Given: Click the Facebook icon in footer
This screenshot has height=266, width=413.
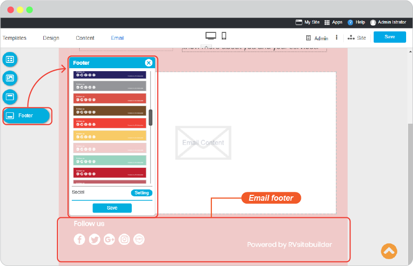Looking at the screenshot, I should pos(79,239).
